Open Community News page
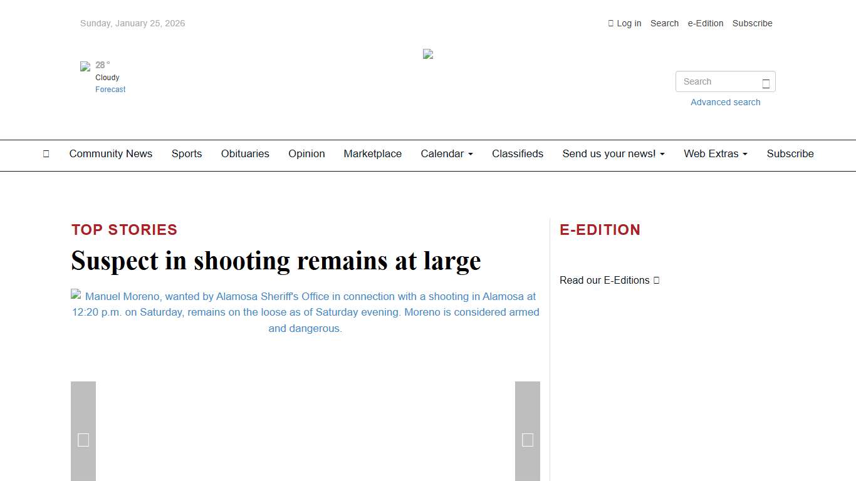Viewport: 856px width, 481px height. click(x=111, y=154)
